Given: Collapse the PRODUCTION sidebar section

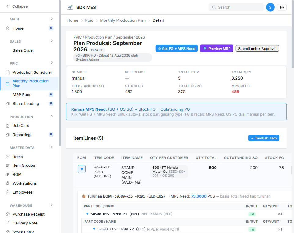Looking at the screenshot, I should pos(52,116).
